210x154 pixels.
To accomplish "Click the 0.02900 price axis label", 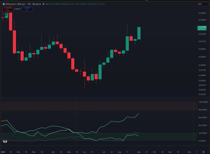I will pyautogui.click(x=202, y=57).
